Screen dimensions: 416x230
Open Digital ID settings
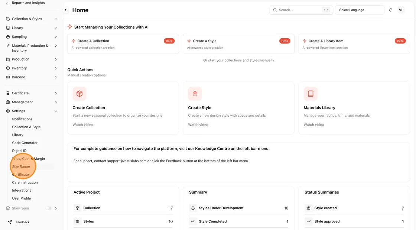click(19, 151)
